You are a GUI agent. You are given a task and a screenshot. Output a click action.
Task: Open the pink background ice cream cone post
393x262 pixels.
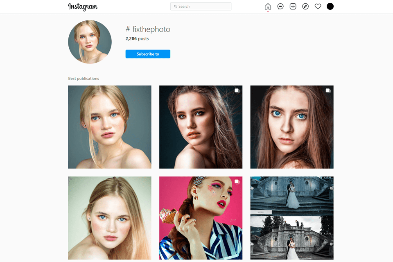tap(201, 218)
